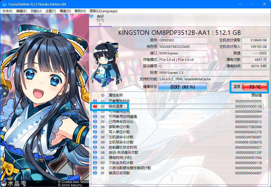Click the blue status icon beside 01 严重警告标志

[x=95, y=101]
